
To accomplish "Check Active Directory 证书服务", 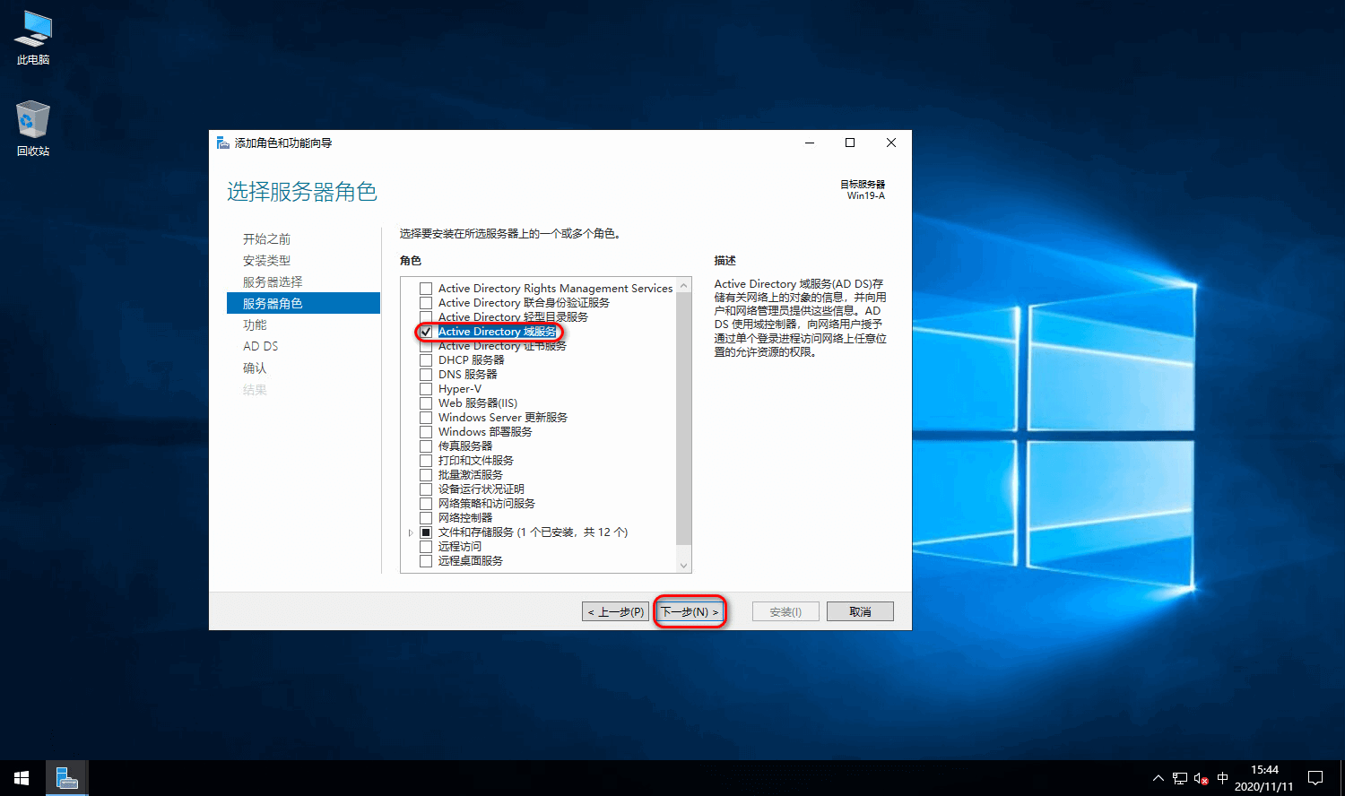I will [x=426, y=346].
